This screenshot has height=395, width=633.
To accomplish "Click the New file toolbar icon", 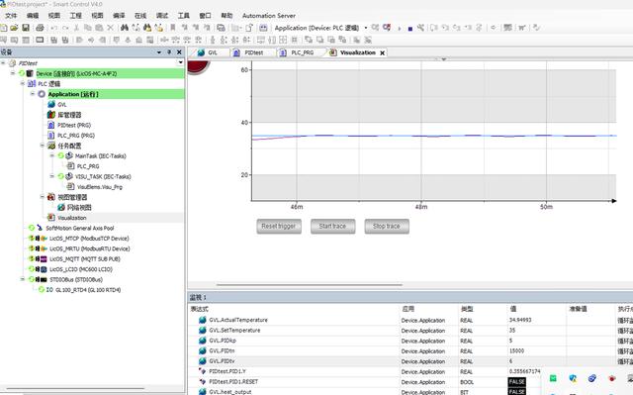I will point(4,28).
